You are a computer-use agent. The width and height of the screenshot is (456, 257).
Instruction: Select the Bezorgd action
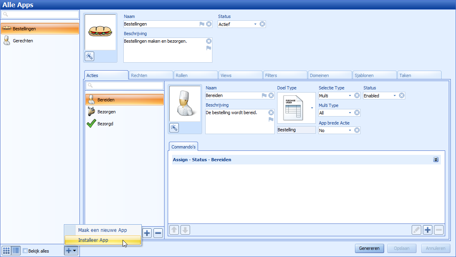click(125, 124)
